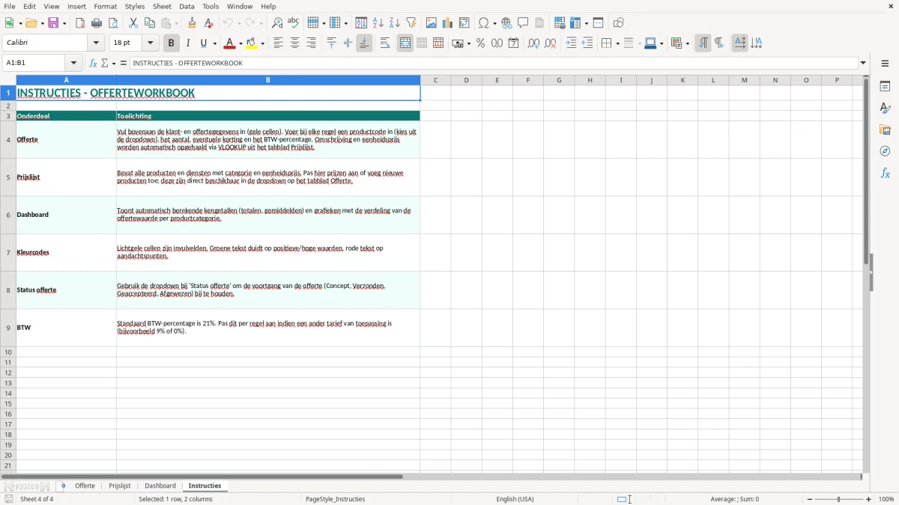Toggle Bold formatting
The width and height of the screenshot is (899, 505).
click(172, 43)
